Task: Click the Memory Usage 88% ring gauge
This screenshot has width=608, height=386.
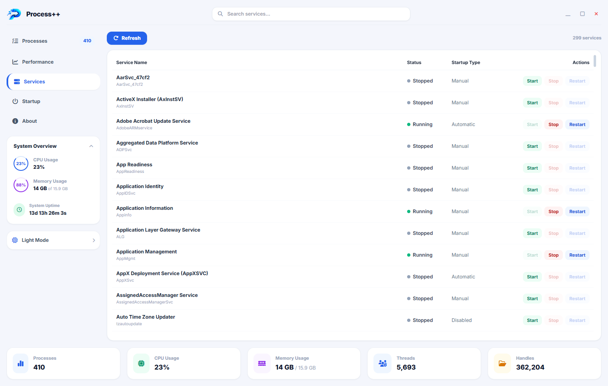Action: [x=21, y=185]
